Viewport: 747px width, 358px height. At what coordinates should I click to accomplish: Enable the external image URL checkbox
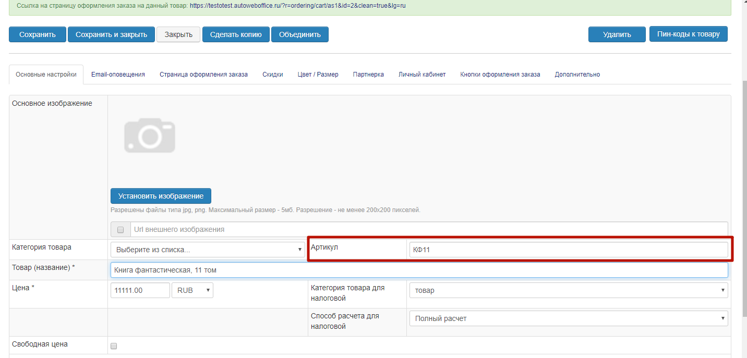tap(121, 230)
